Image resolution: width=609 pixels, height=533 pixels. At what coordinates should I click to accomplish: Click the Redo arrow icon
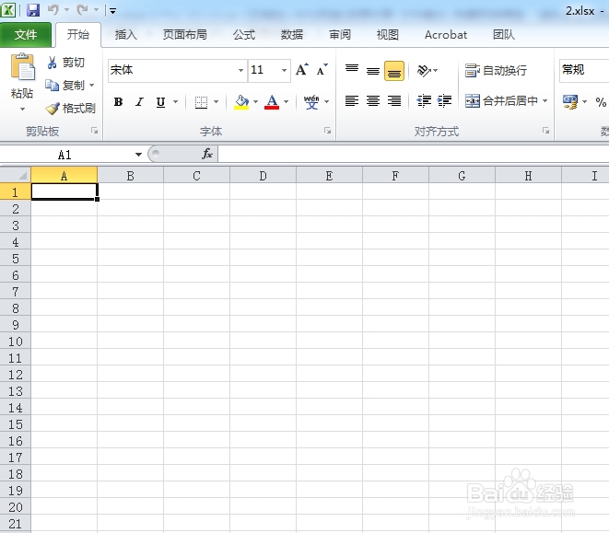tap(82, 10)
